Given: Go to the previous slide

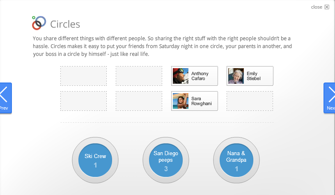Looking at the screenshot, I should coord(5,98).
